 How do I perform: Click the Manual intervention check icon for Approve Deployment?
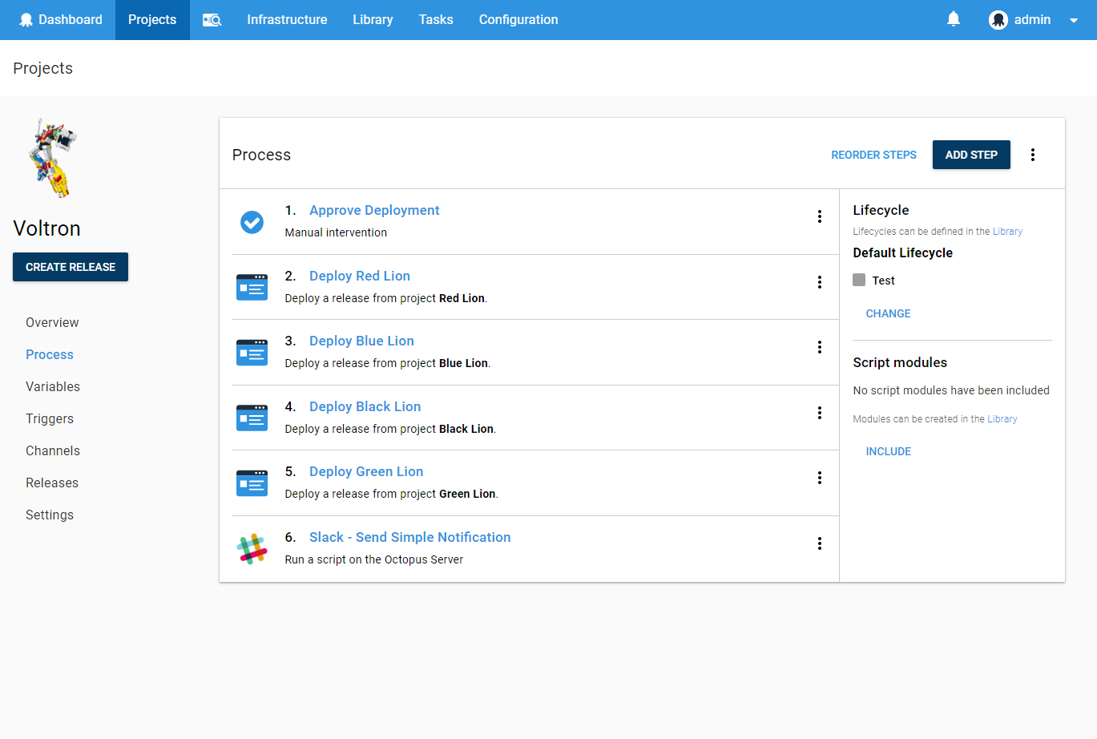click(252, 222)
